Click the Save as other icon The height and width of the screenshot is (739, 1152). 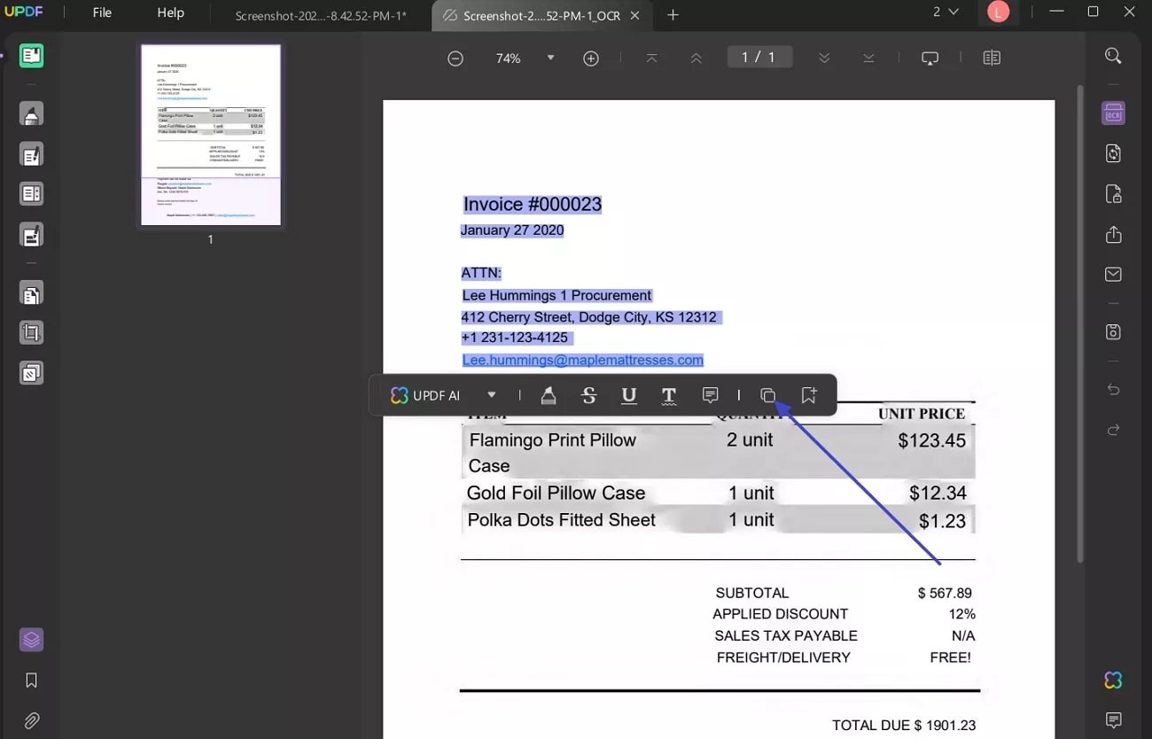[1113, 332]
